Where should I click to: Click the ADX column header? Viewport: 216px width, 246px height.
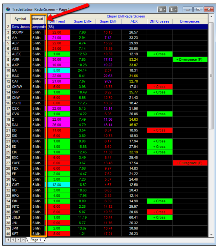(x=134, y=21)
